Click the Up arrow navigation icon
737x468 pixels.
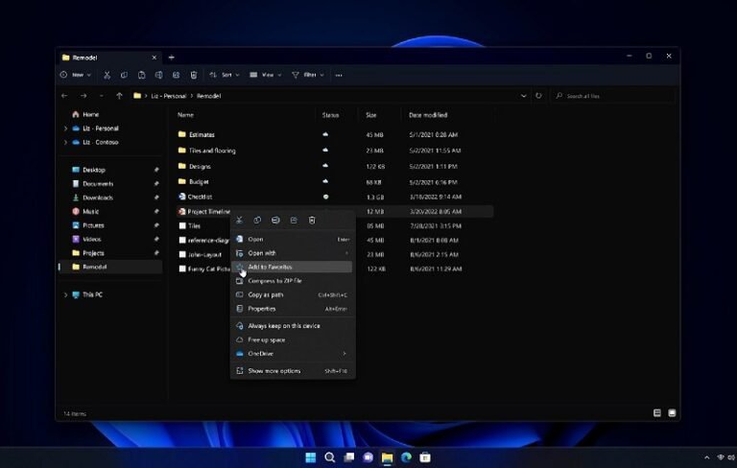click(x=119, y=96)
